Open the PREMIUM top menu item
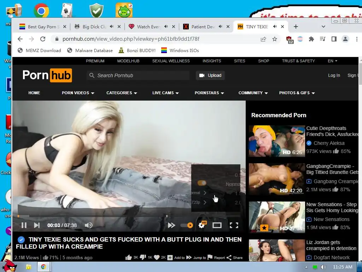 coord(95,61)
